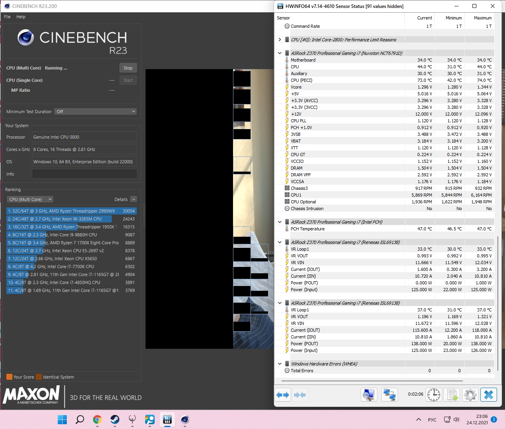Open Cinebench File menu
Viewport: 505px width, 429px height.
pos(7,17)
